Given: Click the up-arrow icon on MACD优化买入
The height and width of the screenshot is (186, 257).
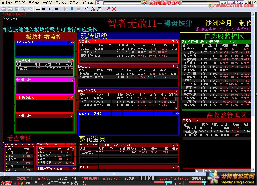Looking at the screenshot, I should click(177, 91).
